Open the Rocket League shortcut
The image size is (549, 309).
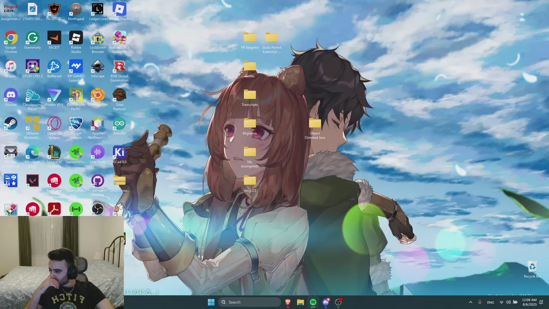[76, 128]
